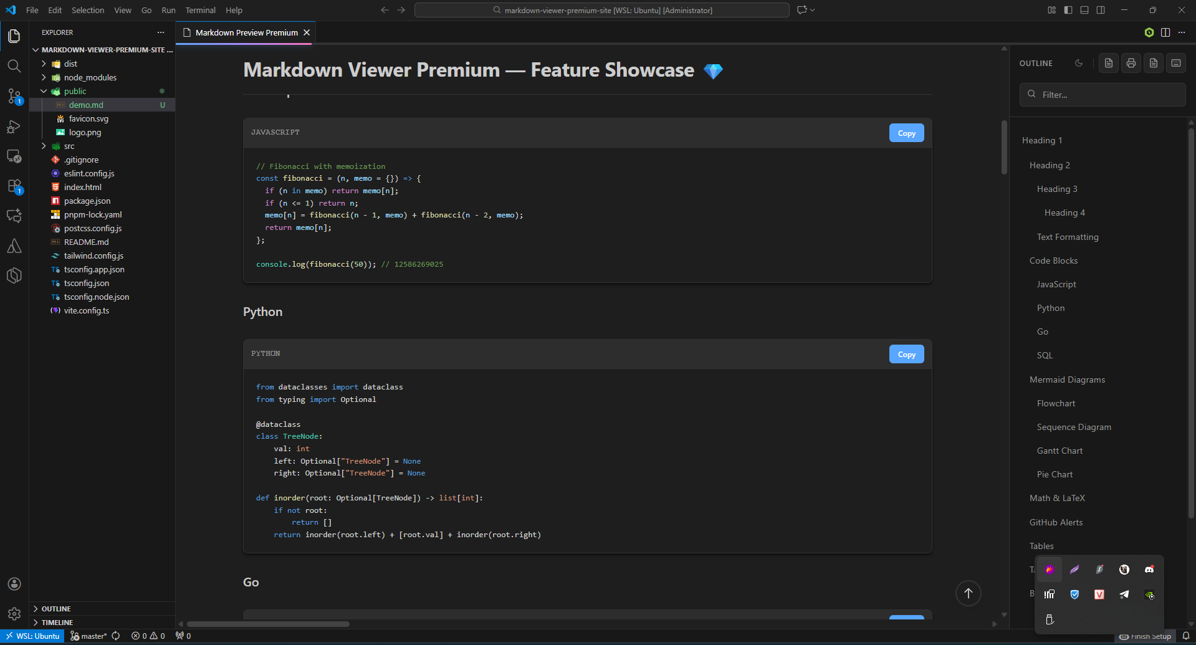Open the Terminal menu

tap(200, 10)
